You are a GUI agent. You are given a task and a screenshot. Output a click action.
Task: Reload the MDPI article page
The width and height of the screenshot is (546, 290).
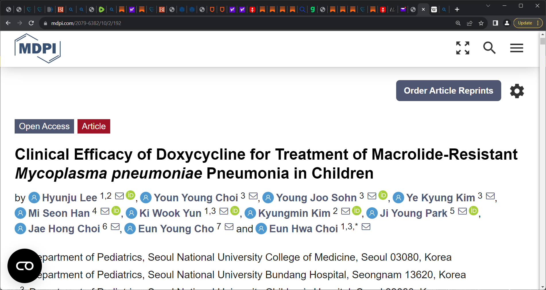tap(31, 23)
